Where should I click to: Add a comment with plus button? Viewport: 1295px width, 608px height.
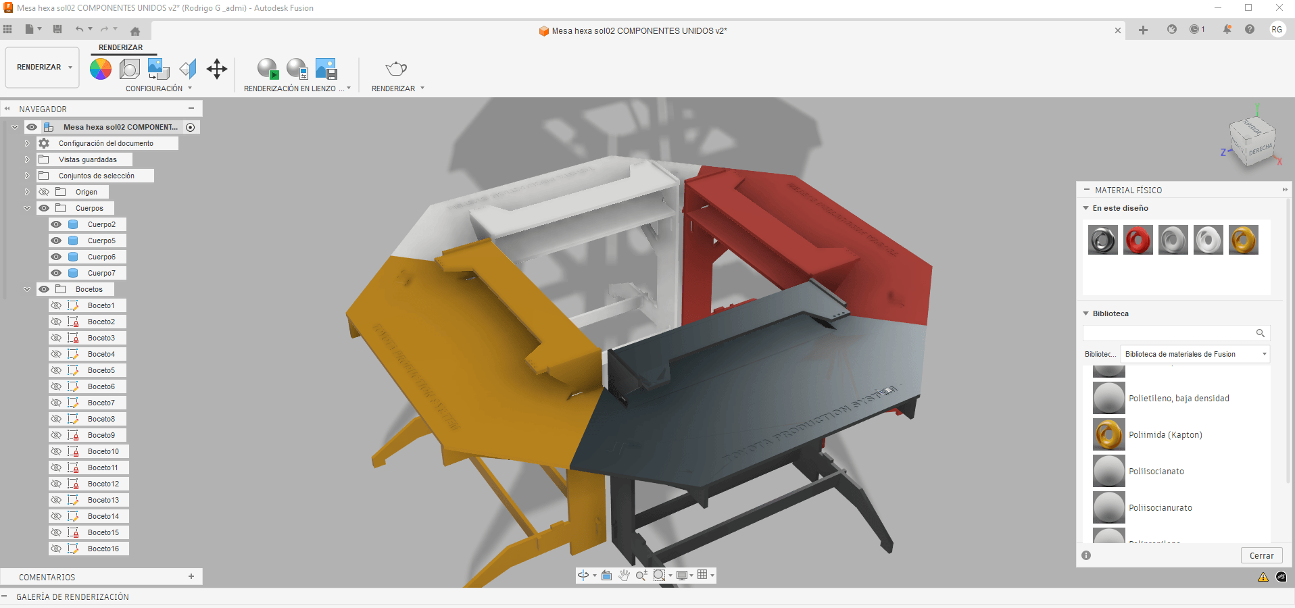pos(191,576)
